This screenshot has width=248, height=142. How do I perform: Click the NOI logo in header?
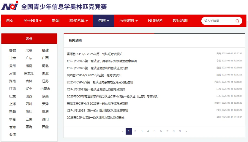[x=10, y=6]
